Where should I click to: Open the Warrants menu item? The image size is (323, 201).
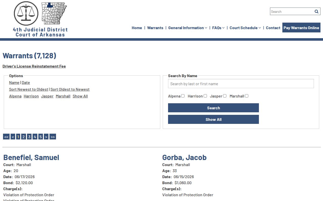coord(155,28)
